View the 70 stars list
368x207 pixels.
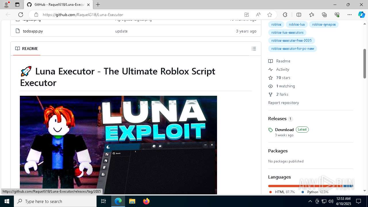(279, 78)
